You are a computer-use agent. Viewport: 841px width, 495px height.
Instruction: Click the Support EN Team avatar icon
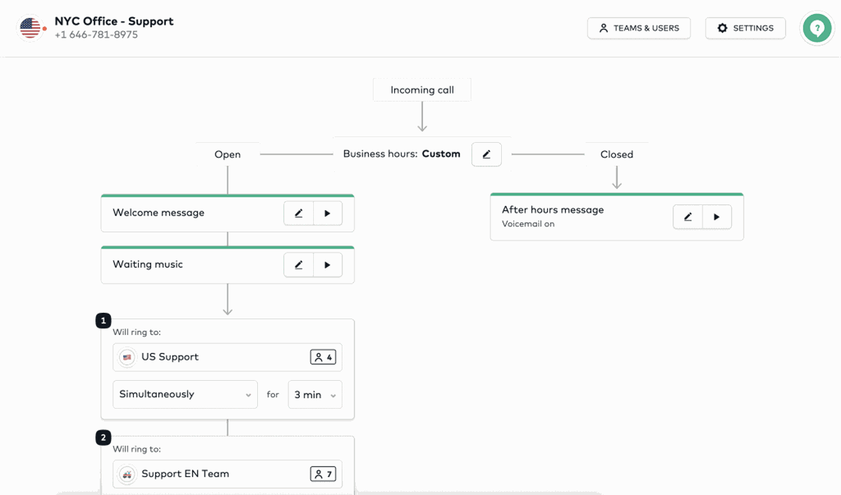pyautogui.click(x=127, y=474)
